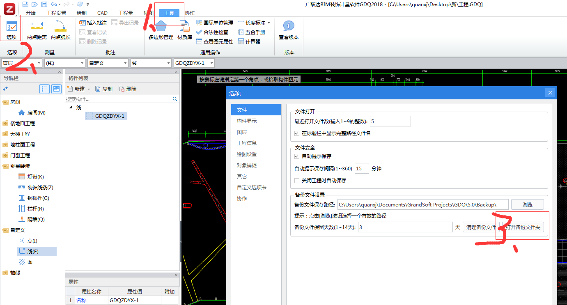This screenshot has height=305, width=567.
Task: Run 合法性检查 validity check
Action: (x=212, y=32)
